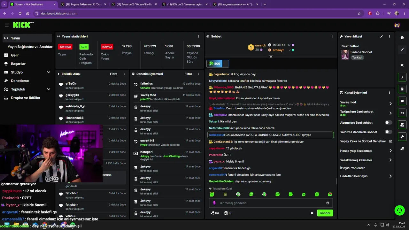Viewport: 409px width, 230px height.
Task: Toggle the wrench widget in the right rail
Action: pyautogui.click(x=402, y=137)
